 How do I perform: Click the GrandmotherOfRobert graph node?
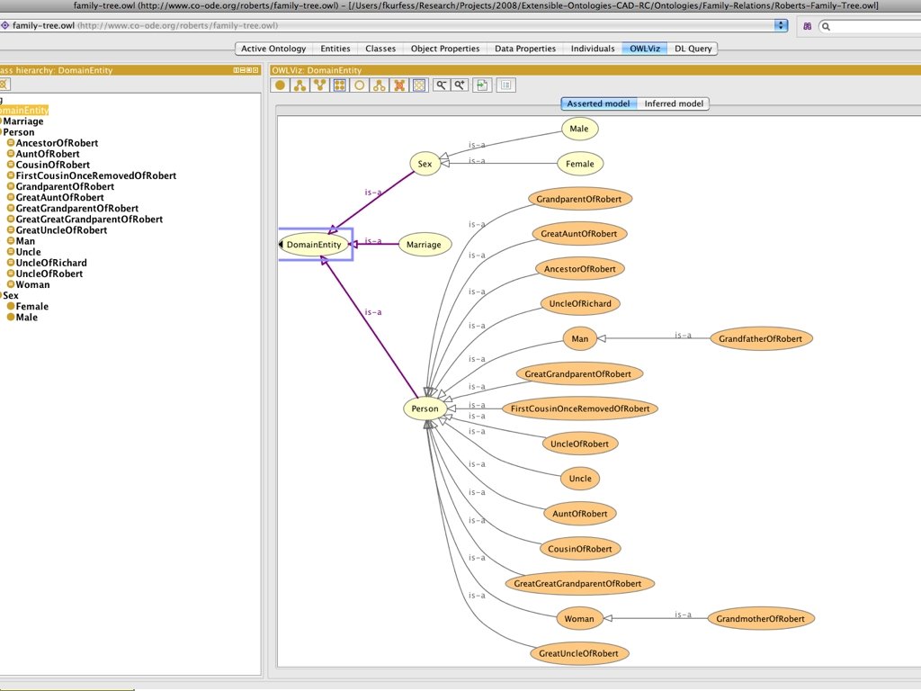pos(760,619)
